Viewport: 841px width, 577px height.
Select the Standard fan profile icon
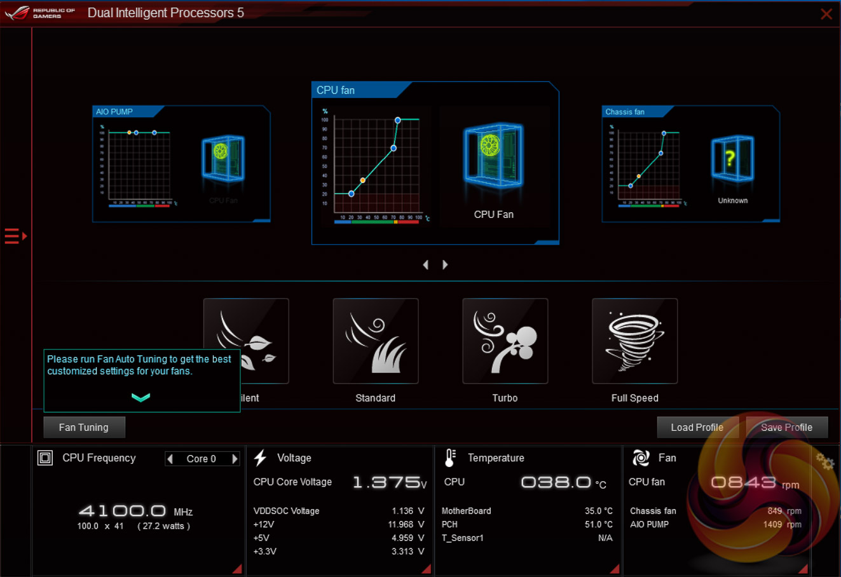376,341
